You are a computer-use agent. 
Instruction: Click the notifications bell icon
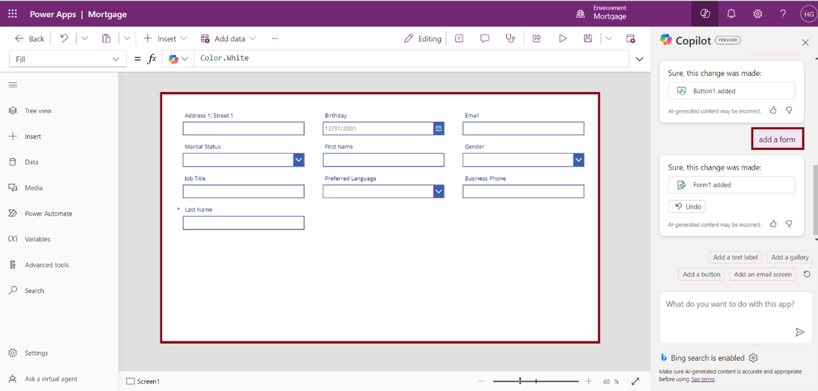pyautogui.click(x=731, y=14)
